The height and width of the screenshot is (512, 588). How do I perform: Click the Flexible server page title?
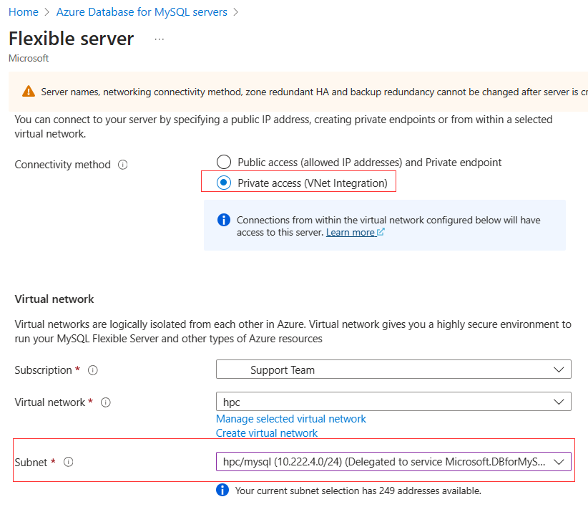pos(72,39)
